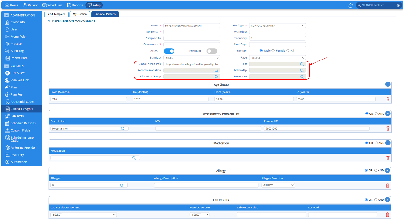Click search icon in Test field
This screenshot has width=404, height=221.
[x=302, y=64]
